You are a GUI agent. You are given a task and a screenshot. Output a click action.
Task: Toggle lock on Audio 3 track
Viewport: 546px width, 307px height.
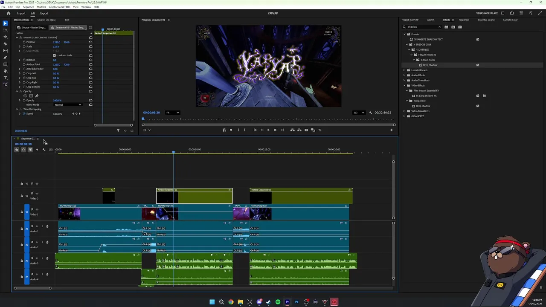(22, 261)
